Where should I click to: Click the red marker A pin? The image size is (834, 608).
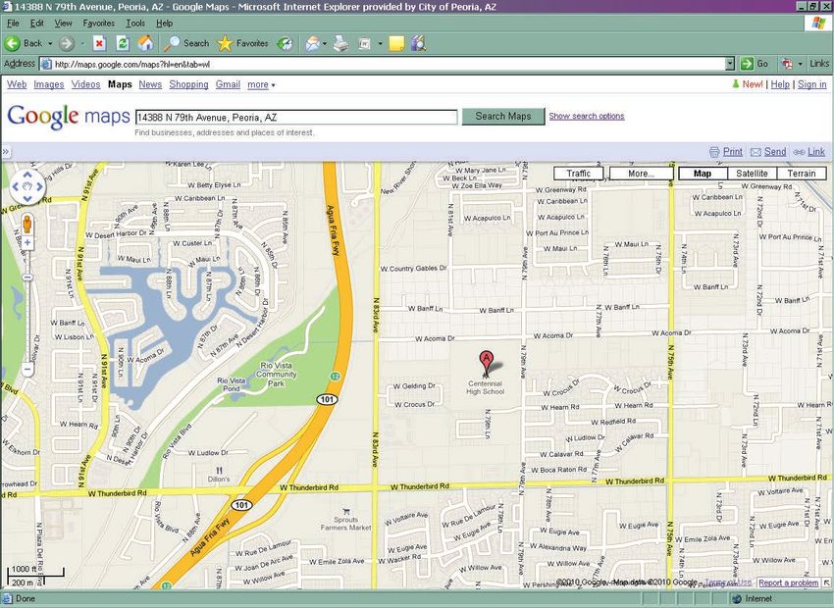(486, 363)
